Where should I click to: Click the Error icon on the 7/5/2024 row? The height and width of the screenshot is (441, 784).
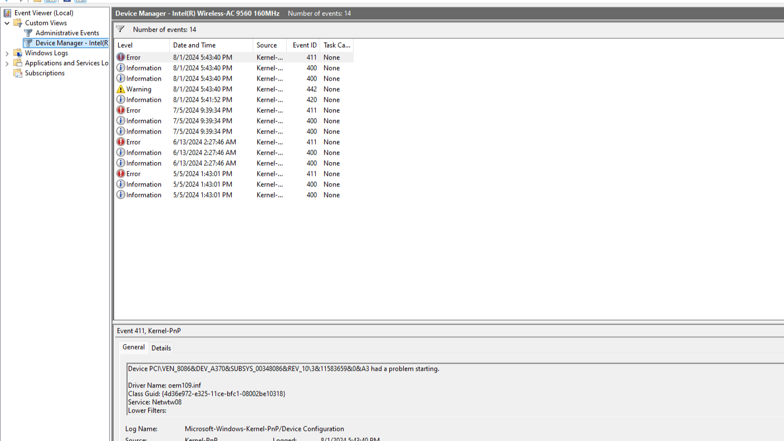point(121,110)
